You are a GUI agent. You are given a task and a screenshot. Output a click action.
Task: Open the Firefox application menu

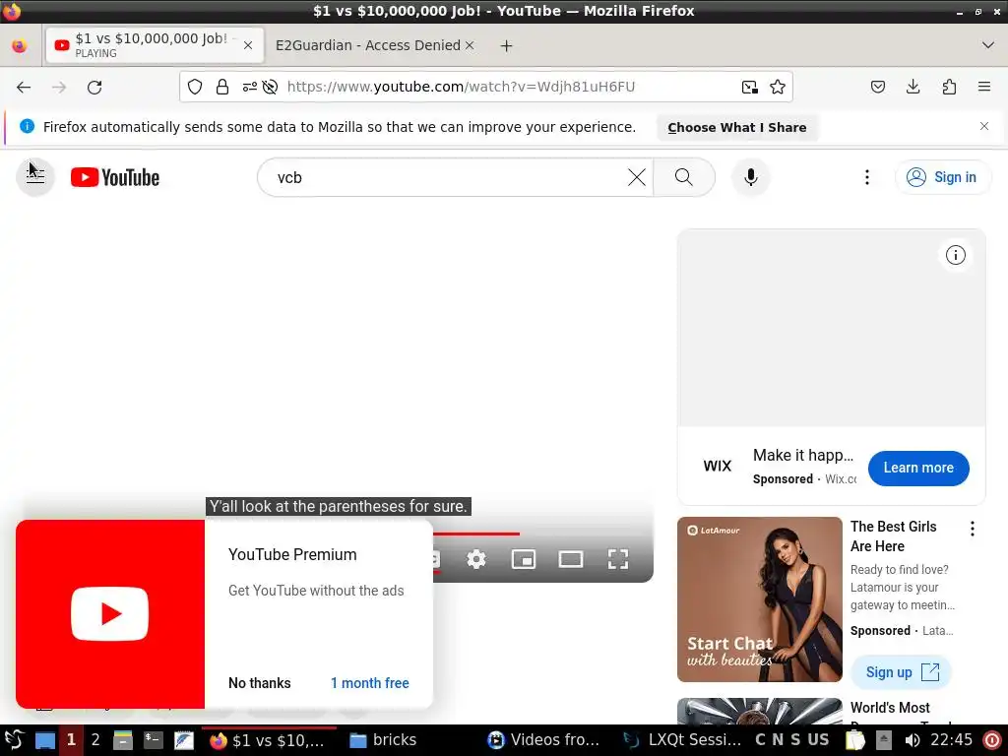pyautogui.click(x=984, y=87)
